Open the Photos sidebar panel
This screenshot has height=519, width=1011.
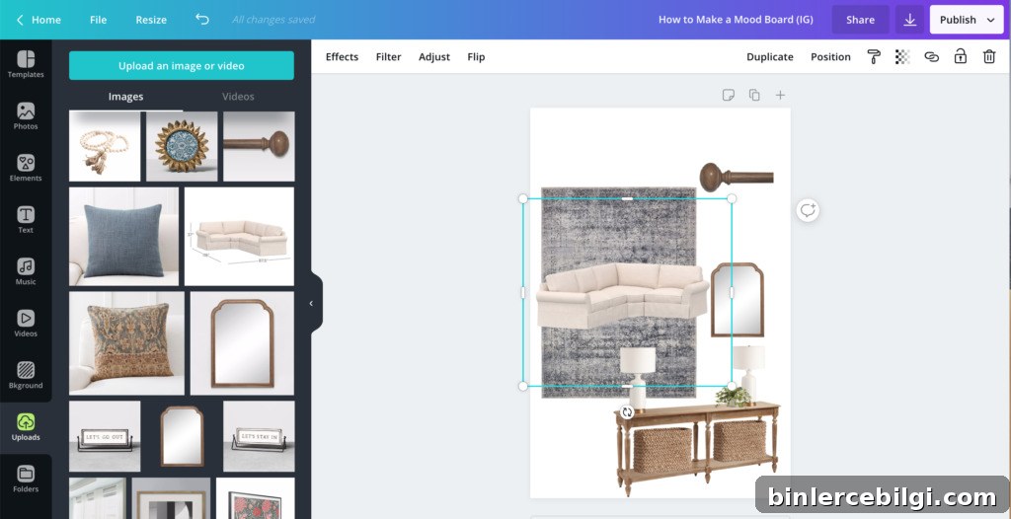click(26, 116)
